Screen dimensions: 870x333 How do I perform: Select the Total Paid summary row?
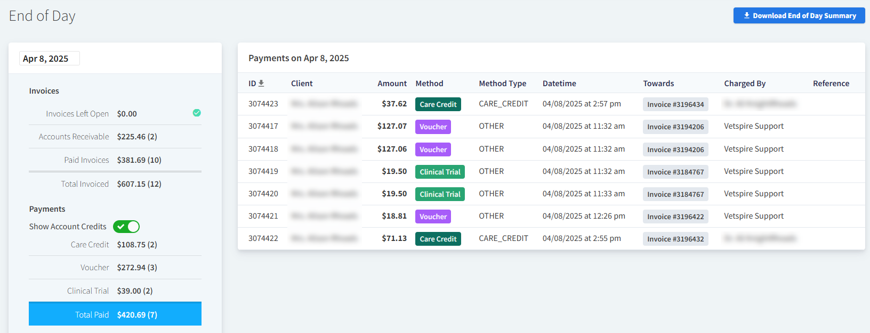pos(115,314)
